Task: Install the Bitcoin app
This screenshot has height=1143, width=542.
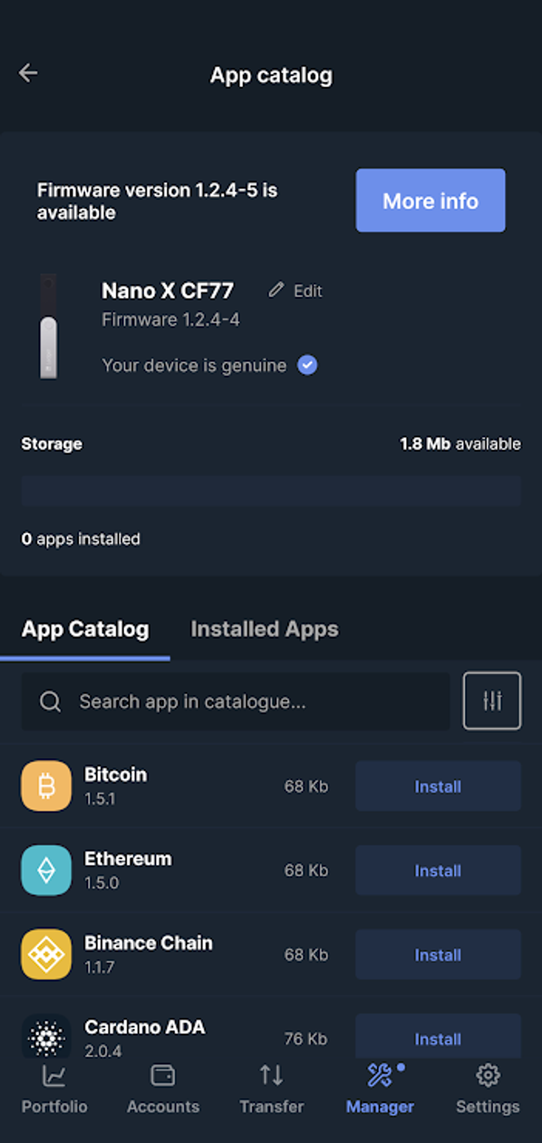Action: tap(437, 786)
